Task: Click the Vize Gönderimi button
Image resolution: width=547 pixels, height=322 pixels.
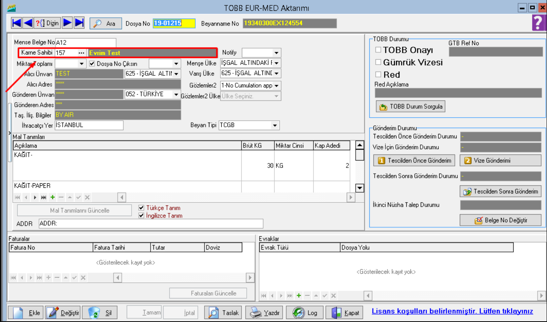Action: (x=500, y=161)
